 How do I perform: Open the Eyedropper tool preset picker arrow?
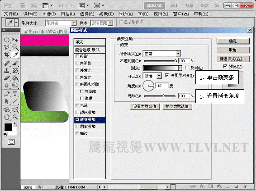point(16,23)
